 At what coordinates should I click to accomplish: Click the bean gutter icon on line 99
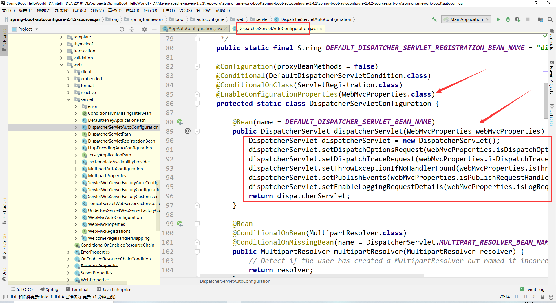(180, 224)
